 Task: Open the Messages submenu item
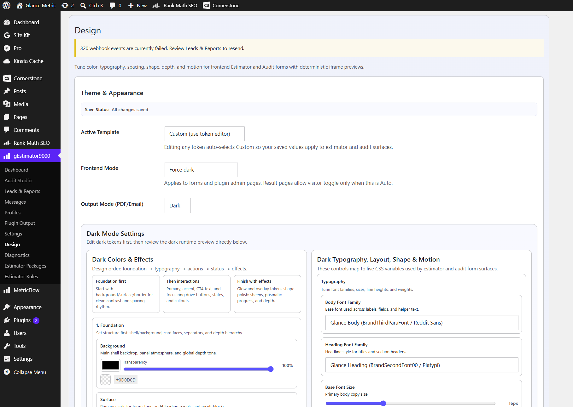(15, 202)
